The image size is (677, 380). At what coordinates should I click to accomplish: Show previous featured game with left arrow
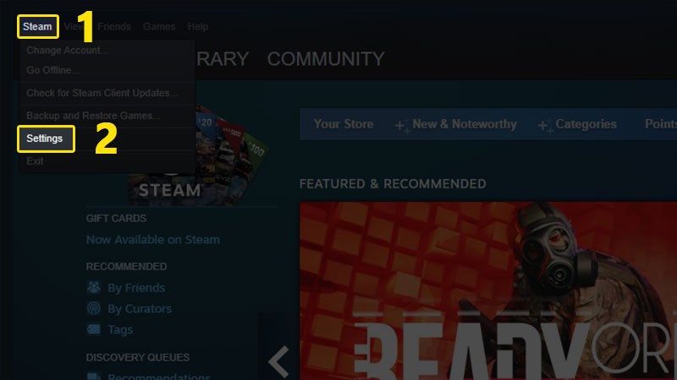(x=278, y=361)
